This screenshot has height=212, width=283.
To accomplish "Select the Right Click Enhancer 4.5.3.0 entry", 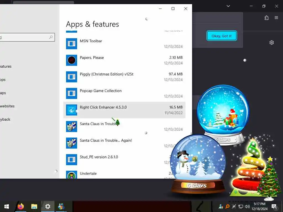I will 124,110.
